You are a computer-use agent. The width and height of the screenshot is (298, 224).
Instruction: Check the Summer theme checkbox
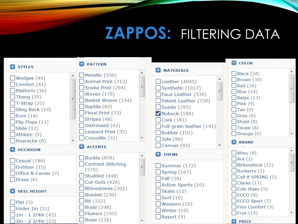coord(158,166)
